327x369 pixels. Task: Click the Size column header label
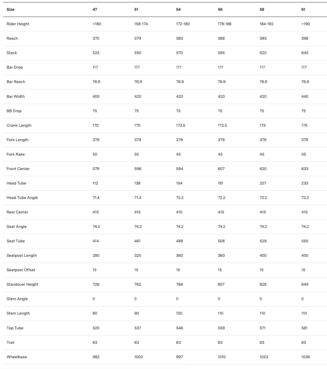(x=10, y=10)
